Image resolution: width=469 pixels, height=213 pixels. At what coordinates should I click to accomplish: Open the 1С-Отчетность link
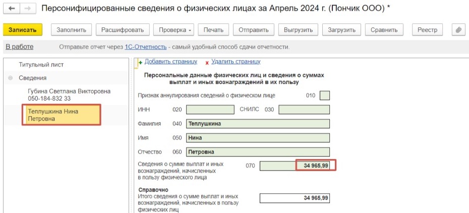146,47
